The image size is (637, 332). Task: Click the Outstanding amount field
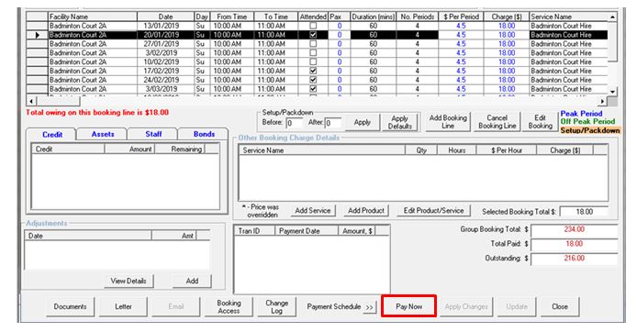click(x=574, y=258)
